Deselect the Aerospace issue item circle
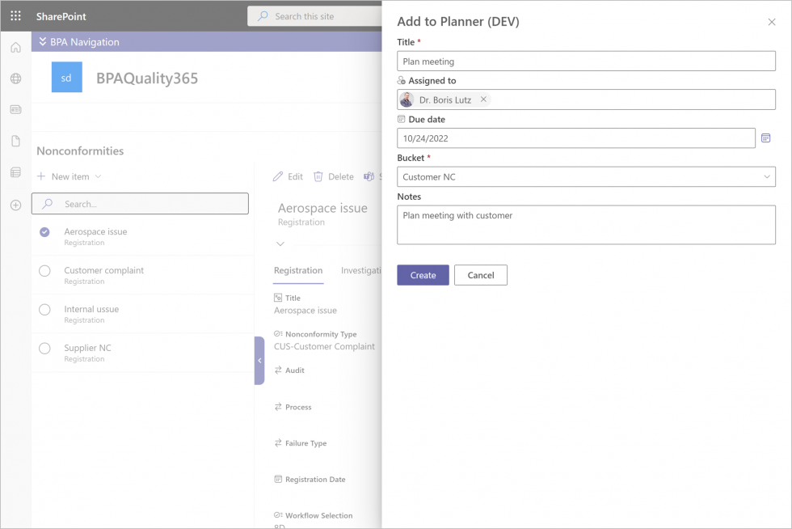The height and width of the screenshot is (529, 792). tap(44, 231)
